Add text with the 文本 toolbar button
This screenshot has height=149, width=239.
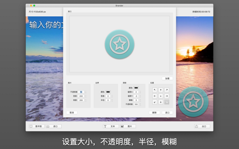(x=111, y=126)
